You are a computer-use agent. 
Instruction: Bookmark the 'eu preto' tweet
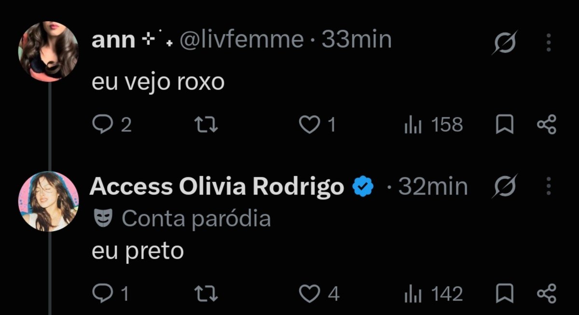point(505,294)
